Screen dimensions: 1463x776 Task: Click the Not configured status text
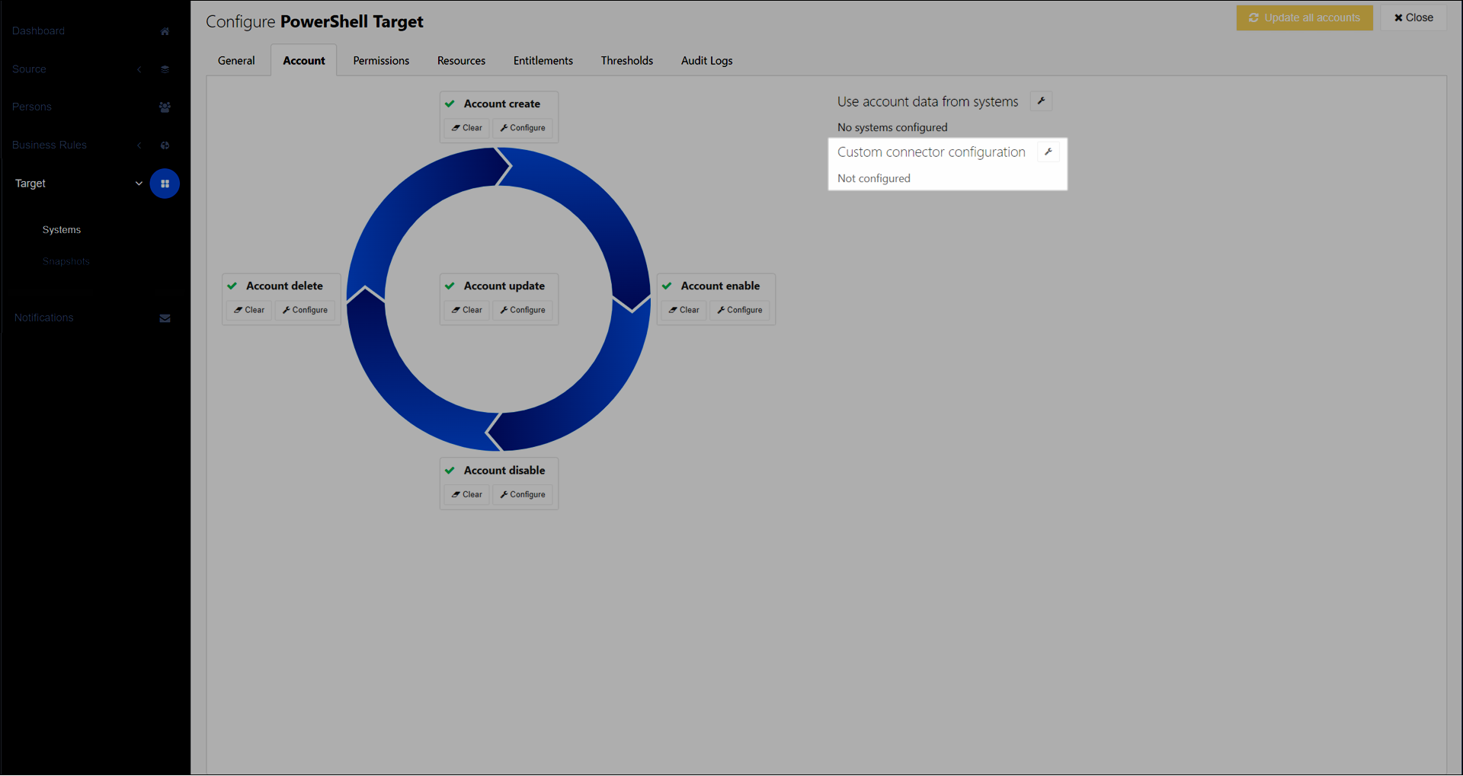point(874,178)
